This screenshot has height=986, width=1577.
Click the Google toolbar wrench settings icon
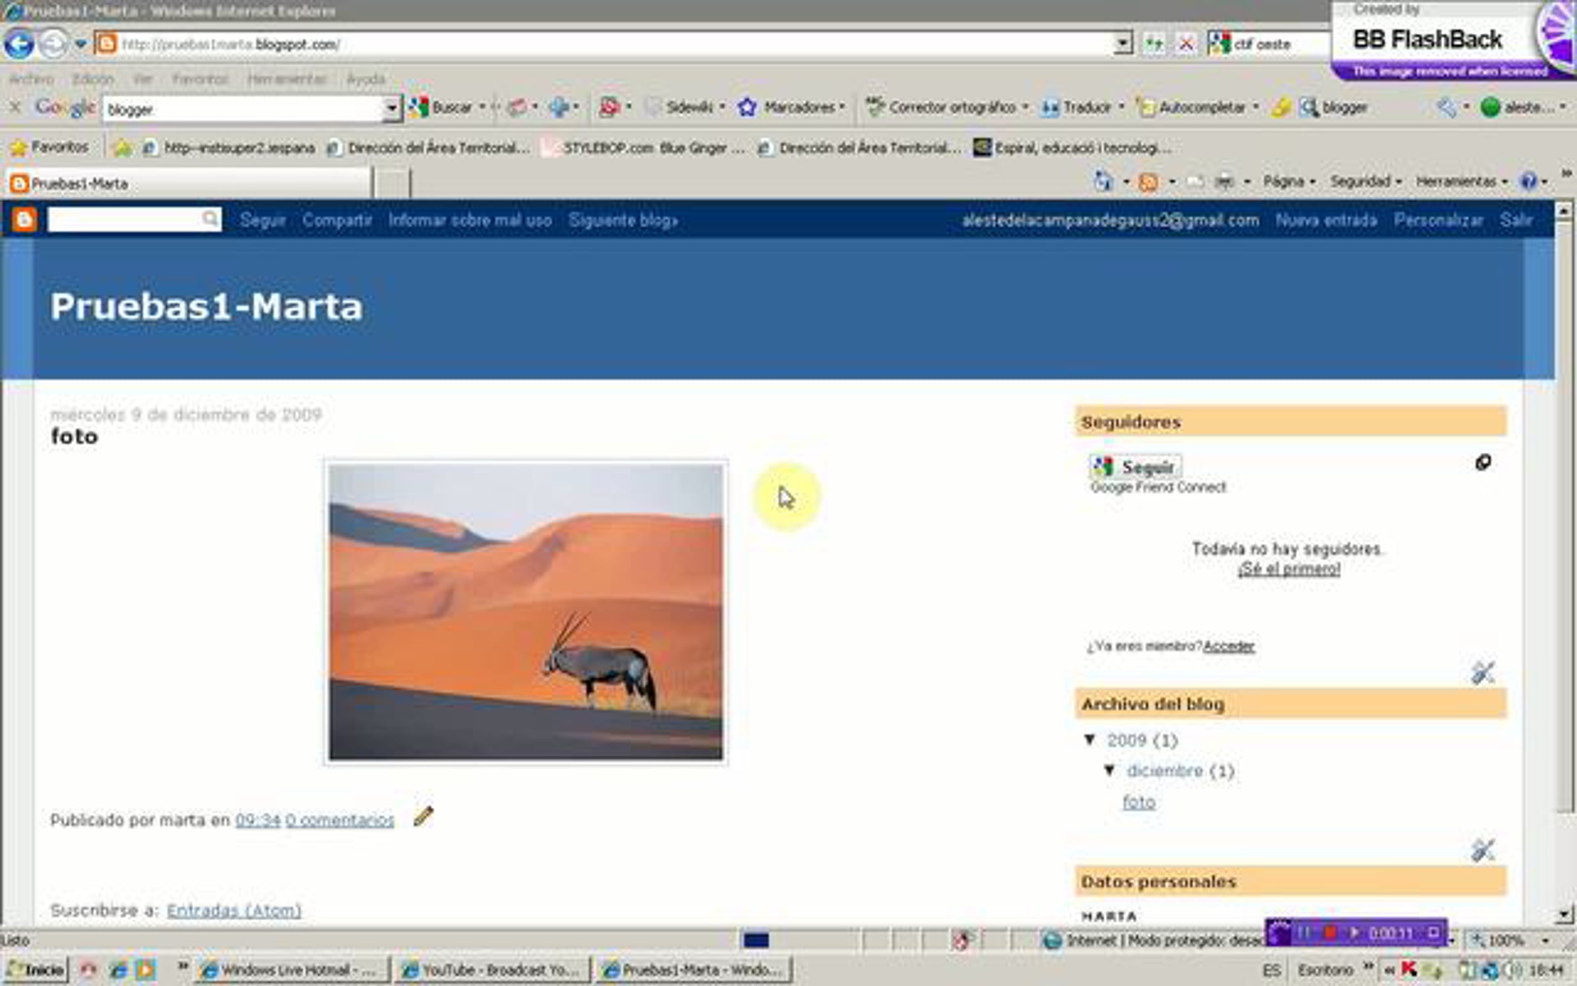tap(1446, 107)
